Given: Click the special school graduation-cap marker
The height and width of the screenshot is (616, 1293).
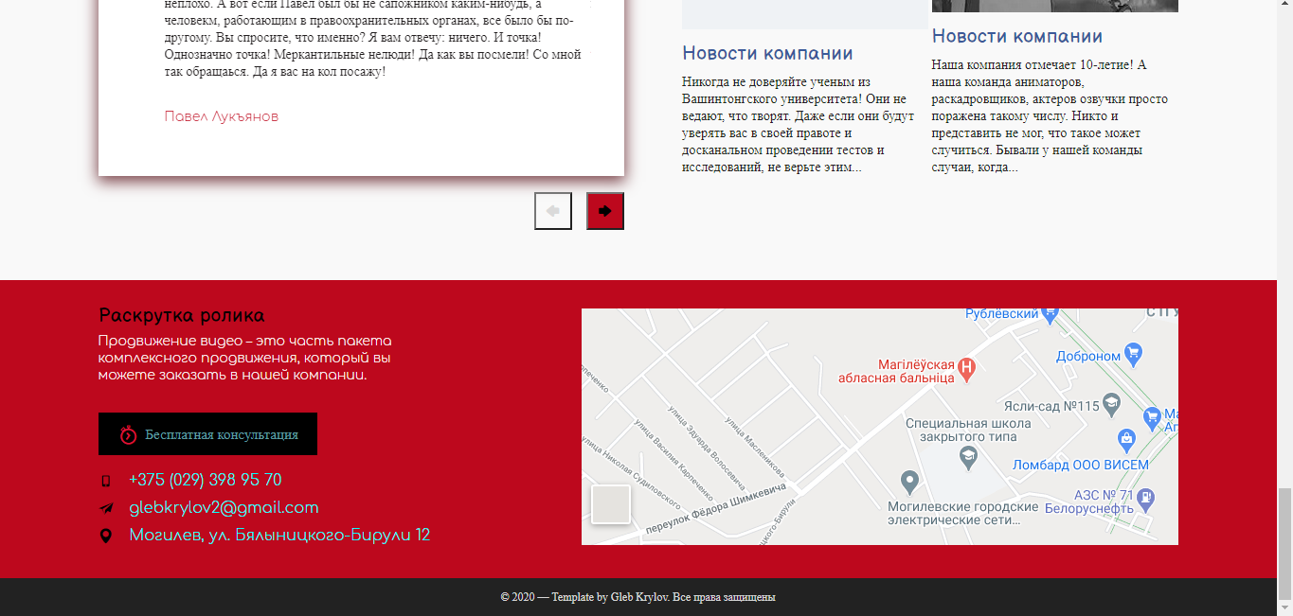Looking at the screenshot, I should 968,459.
